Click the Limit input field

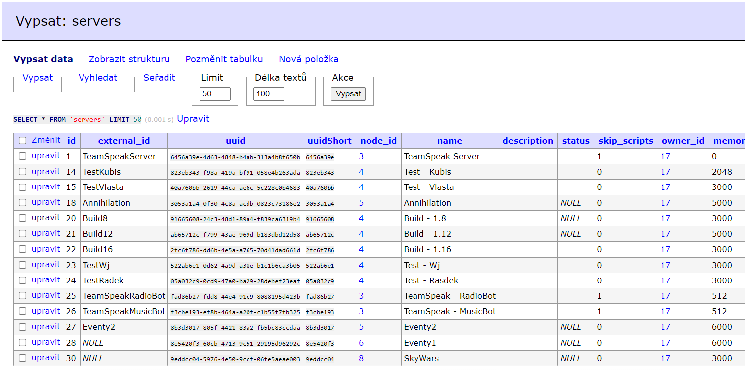point(215,94)
